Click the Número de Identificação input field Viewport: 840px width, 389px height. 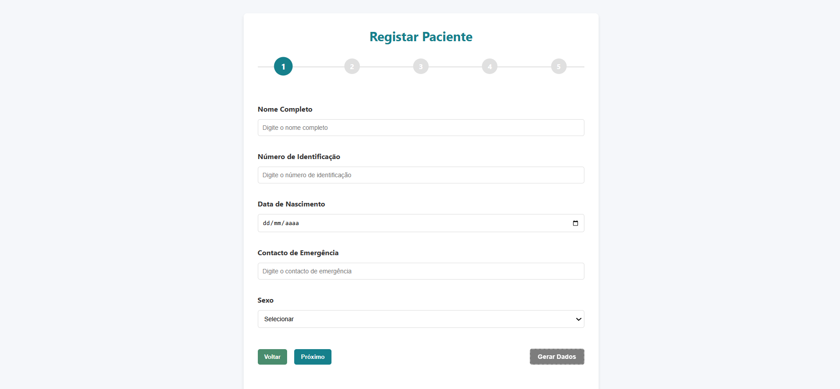pos(421,175)
